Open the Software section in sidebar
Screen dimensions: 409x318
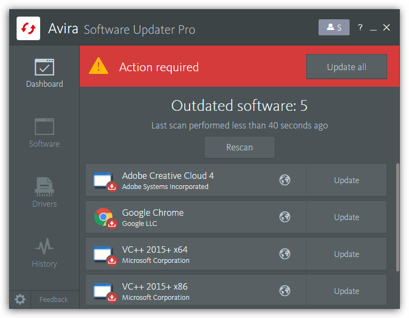44,133
